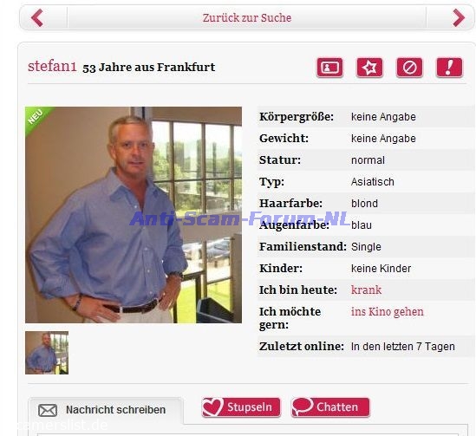This screenshot has height=436, width=476.
Task: Report profile using the exclamation mark icon
Action: coord(449,68)
